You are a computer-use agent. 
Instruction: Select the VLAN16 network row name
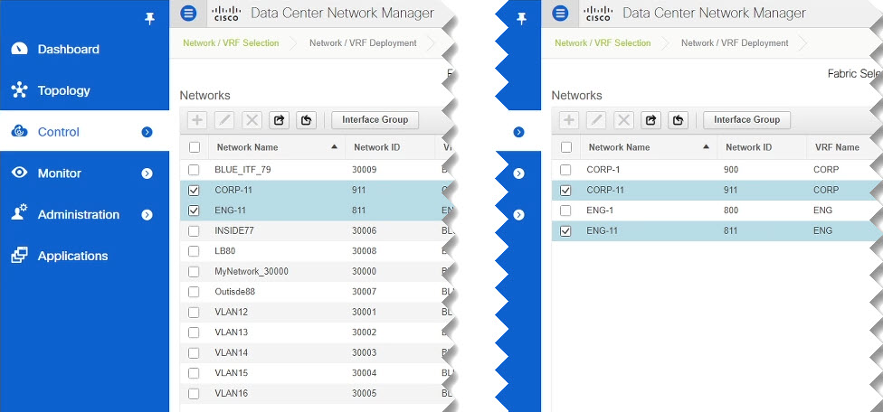(x=231, y=393)
